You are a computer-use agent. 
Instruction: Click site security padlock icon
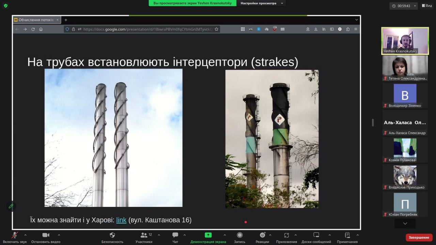coord(73,29)
